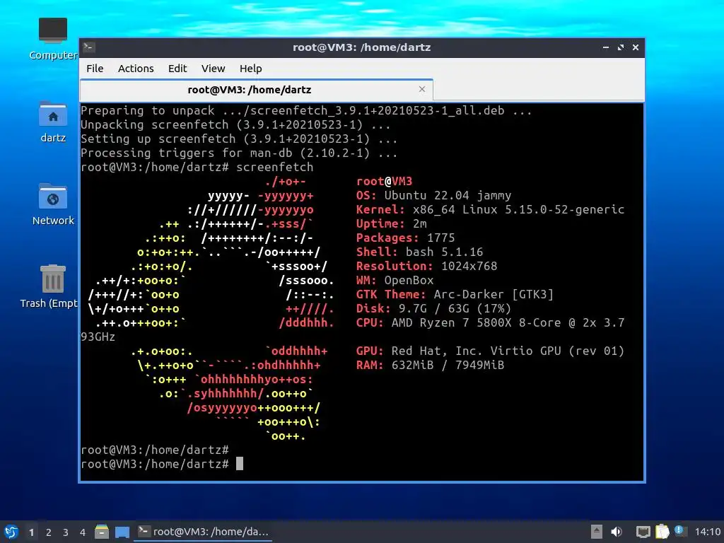Image resolution: width=724 pixels, height=543 pixels.
Task: Click the red root@VM3 header in screenfetch output
Action: (x=384, y=182)
